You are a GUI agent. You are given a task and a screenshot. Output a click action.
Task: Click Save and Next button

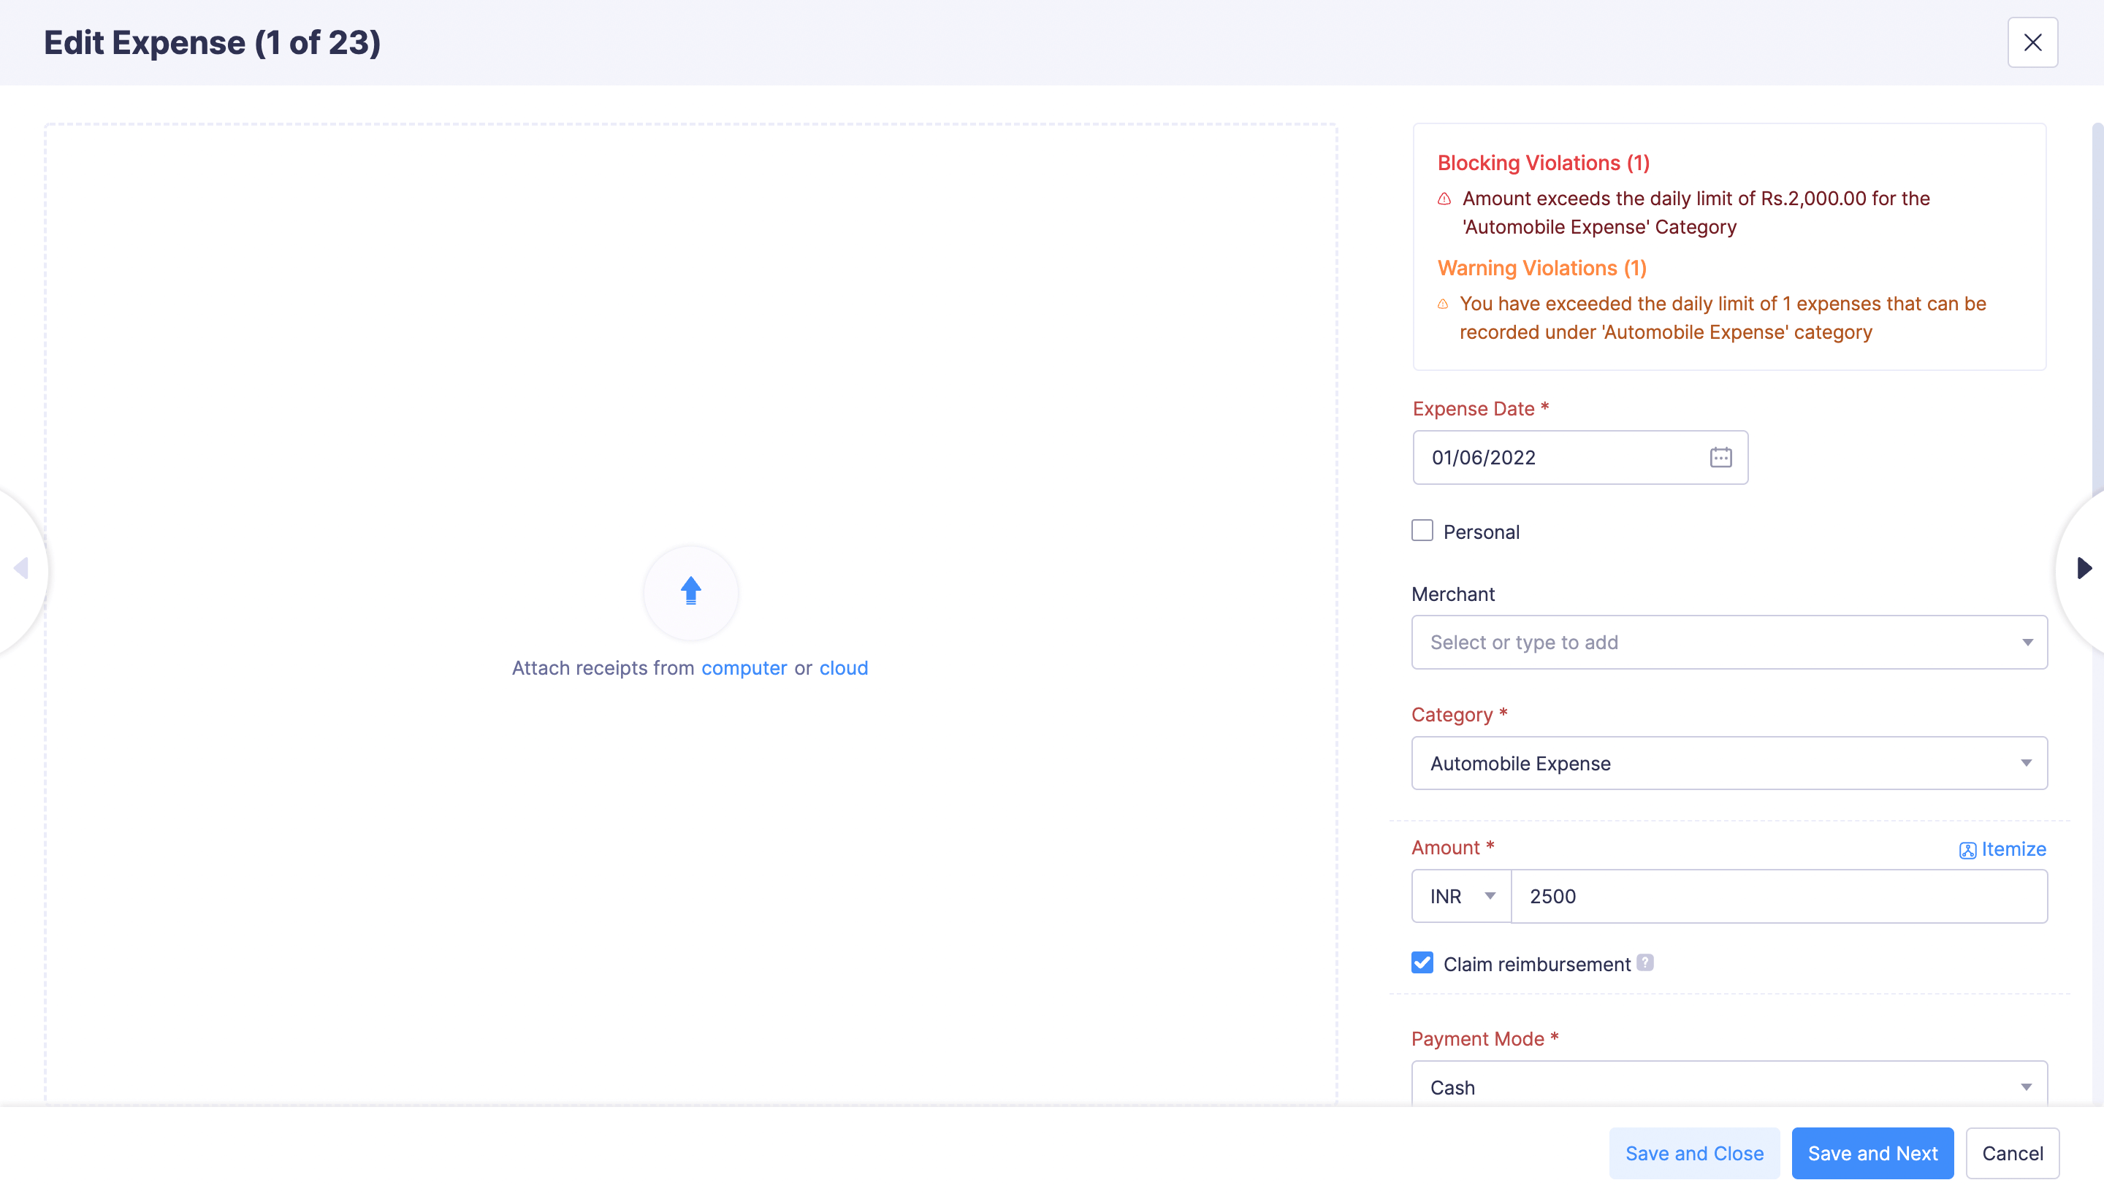click(1872, 1153)
